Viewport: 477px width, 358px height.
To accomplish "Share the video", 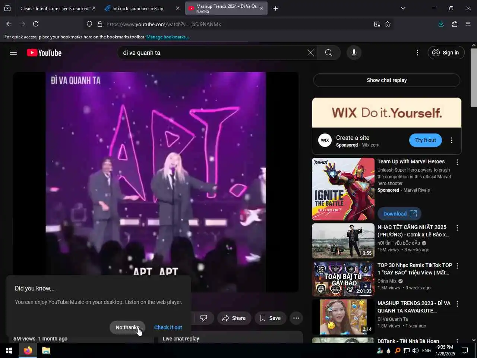I will [234, 318].
